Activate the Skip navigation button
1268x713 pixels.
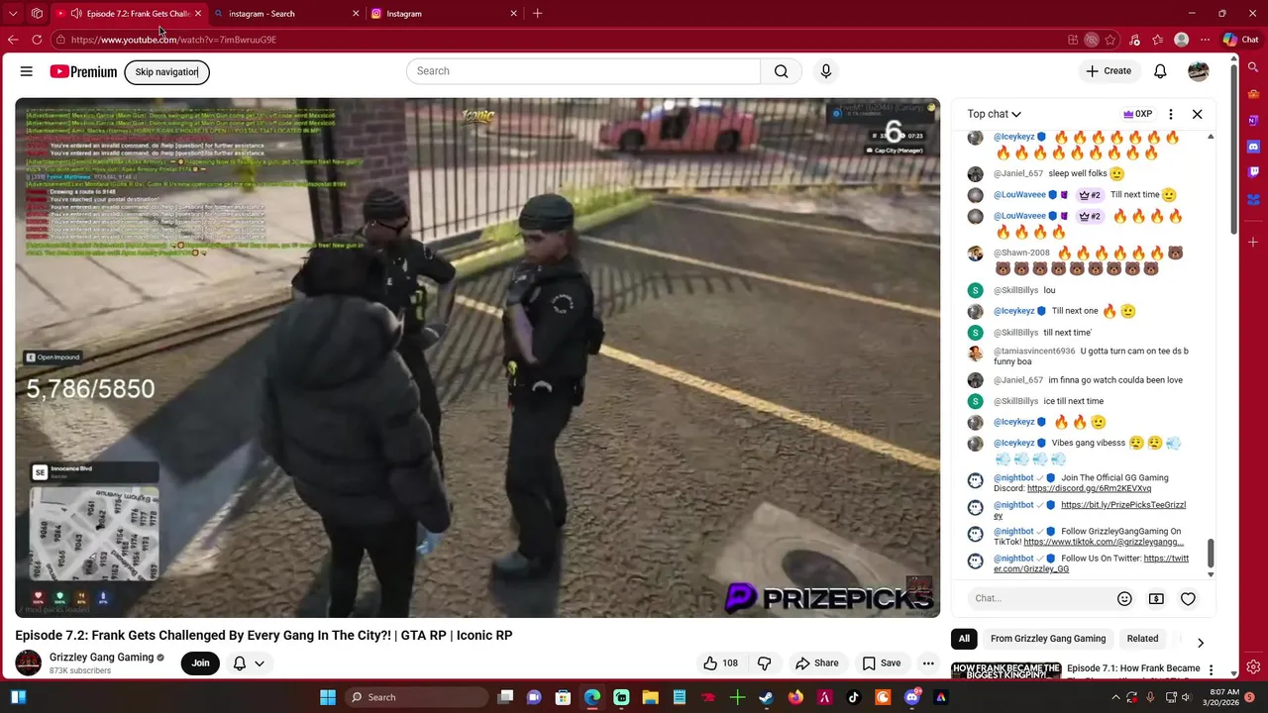[x=166, y=71]
